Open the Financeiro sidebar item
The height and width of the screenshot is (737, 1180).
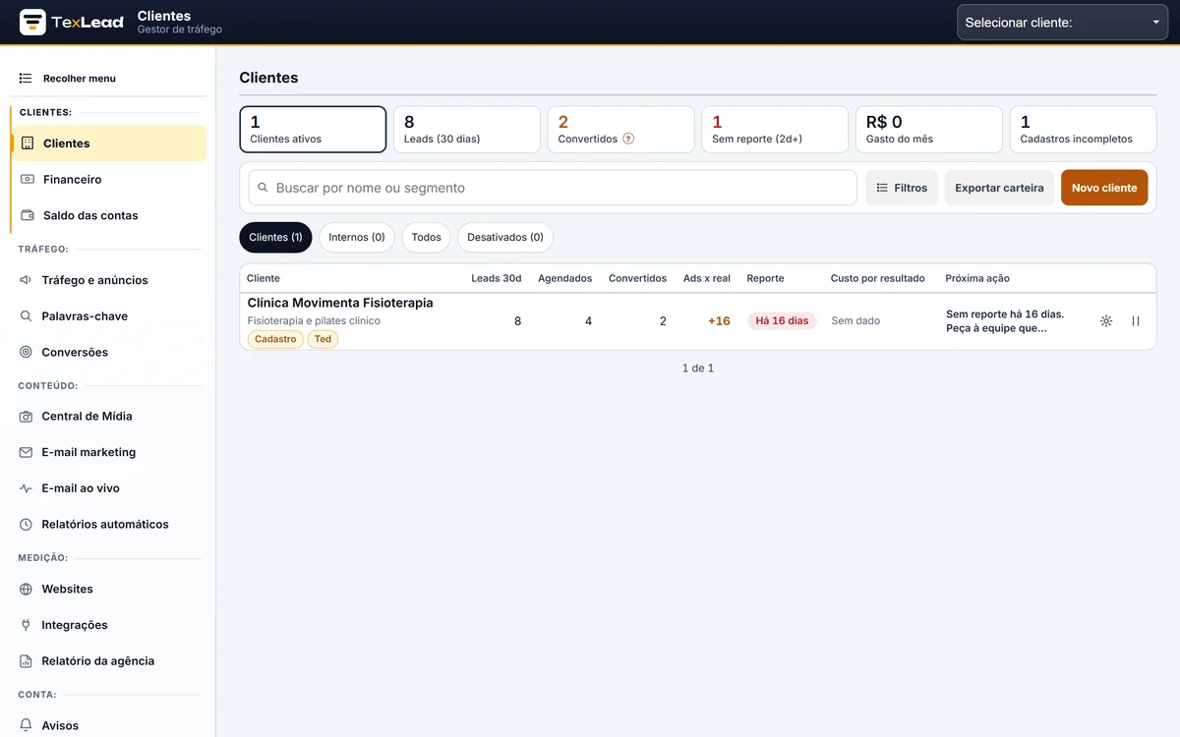pyautogui.click(x=108, y=180)
